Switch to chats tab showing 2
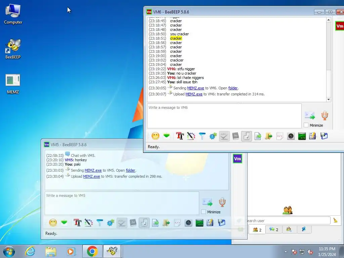The width and height of the screenshot is (344, 258). [x=274, y=229]
